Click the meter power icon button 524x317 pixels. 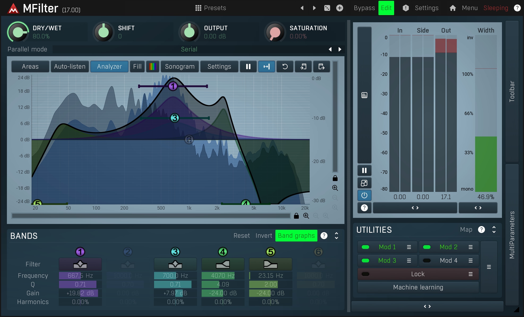pos(364,195)
